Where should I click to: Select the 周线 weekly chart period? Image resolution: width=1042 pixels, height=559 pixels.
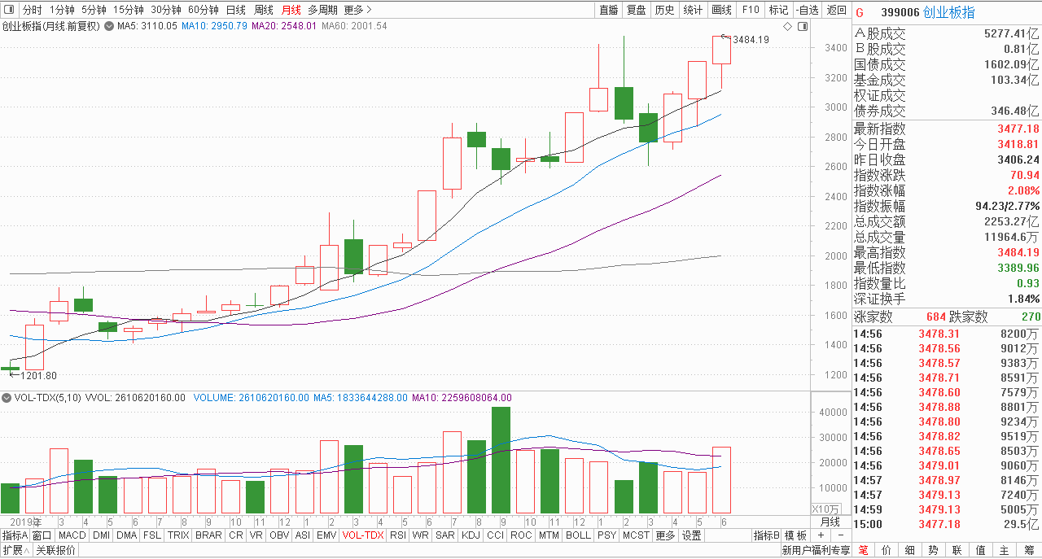point(263,10)
